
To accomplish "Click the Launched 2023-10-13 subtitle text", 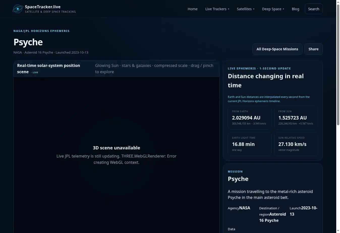I will point(72,53).
